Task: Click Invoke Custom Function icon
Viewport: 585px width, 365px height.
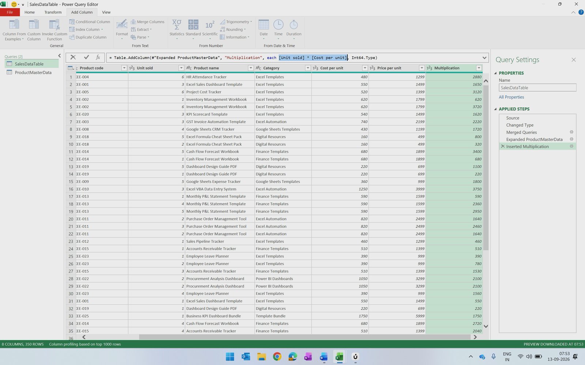Action: 54,25
